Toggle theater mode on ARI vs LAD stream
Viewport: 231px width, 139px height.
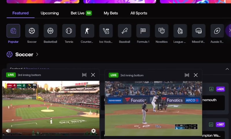point(187,75)
